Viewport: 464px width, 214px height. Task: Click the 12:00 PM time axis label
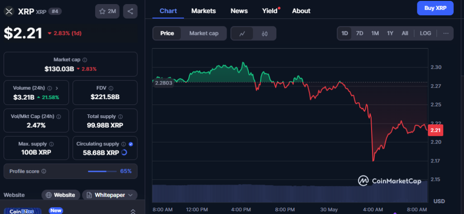[197, 209]
